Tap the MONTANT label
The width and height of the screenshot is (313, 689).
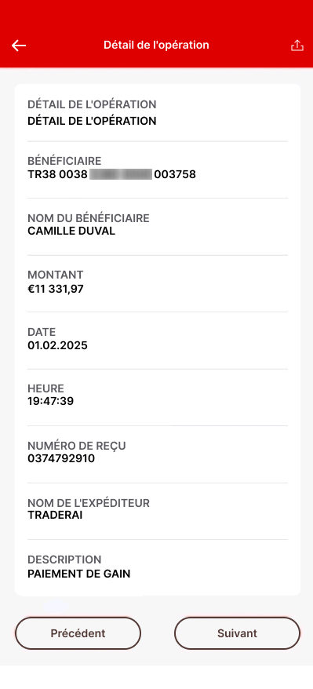tap(56, 275)
